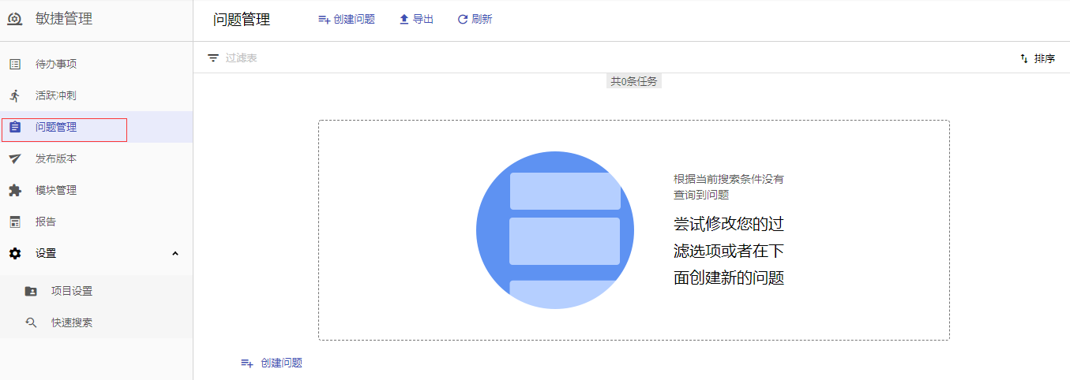Viewport: 1070px width, 380px height.
Task: Open 项目设置 submenu item
Action: click(96, 291)
